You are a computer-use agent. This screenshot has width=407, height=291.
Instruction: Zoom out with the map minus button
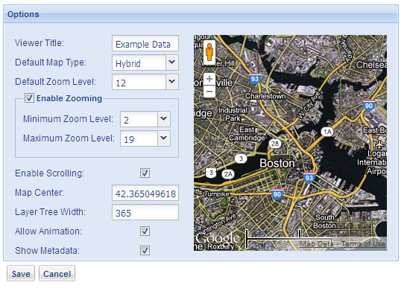point(209,92)
